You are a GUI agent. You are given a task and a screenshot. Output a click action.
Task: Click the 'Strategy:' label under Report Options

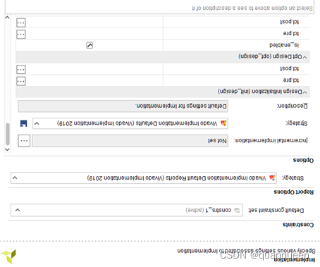coord(293,178)
